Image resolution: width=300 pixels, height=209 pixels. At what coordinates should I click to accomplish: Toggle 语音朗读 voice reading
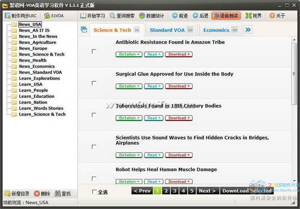(226, 16)
